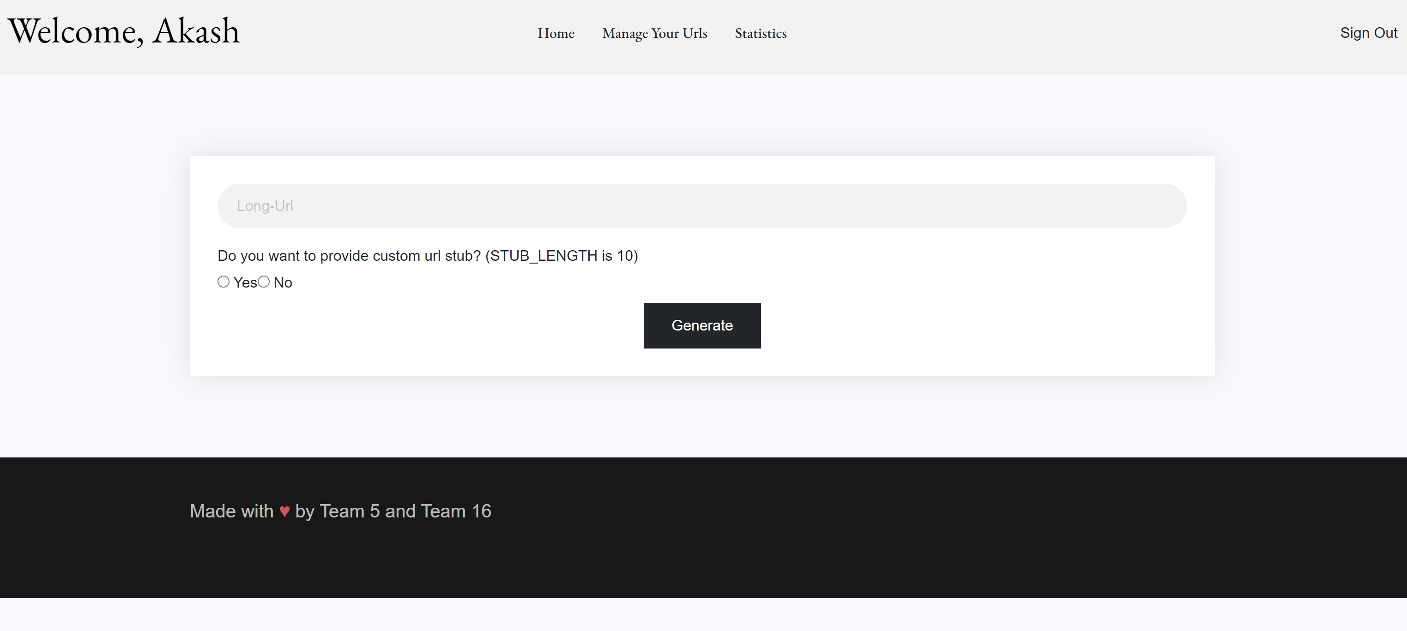Viewport: 1407px width, 631px height.
Task: Click the red heart icon in footer
Action: [x=284, y=511]
